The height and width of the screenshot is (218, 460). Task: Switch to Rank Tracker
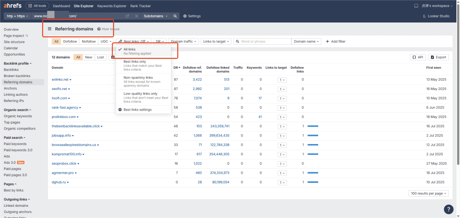(141, 6)
